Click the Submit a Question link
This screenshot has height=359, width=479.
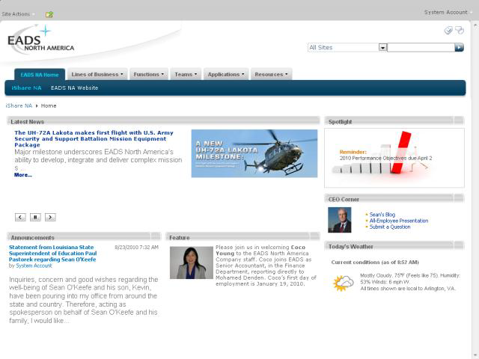coord(390,227)
